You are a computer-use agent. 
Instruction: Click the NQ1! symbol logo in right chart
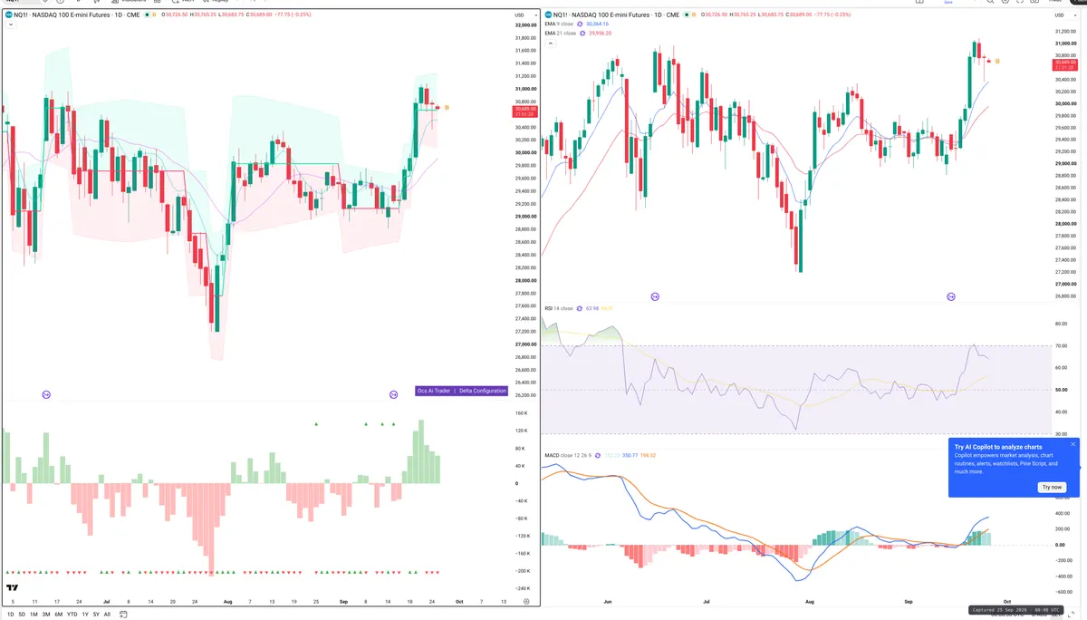pyautogui.click(x=548, y=15)
